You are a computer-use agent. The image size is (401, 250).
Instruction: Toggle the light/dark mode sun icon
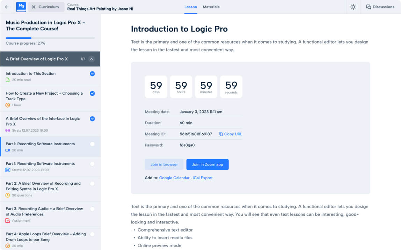(353, 7)
